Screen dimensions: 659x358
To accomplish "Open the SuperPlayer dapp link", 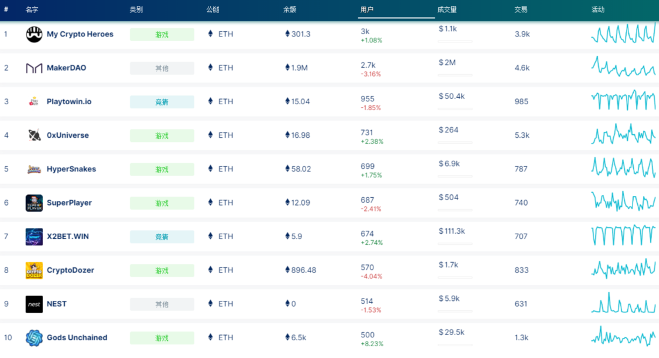I will pyautogui.click(x=69, y=203).
